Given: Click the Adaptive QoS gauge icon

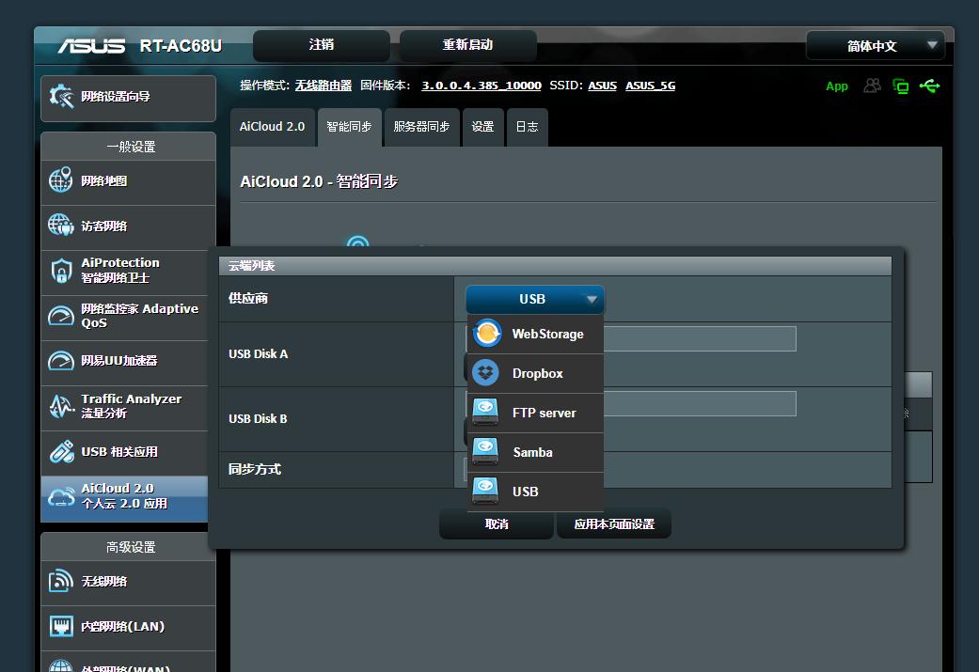Looking at the screenshot, I should pos(60,315).
